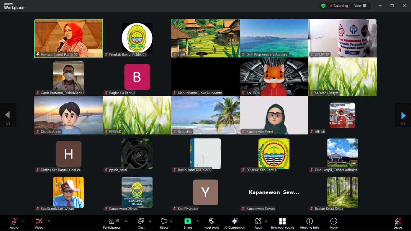Unmute the microphone Audio button
The height and width of the screenshot is (231, 411).
[x=14, y=223]
